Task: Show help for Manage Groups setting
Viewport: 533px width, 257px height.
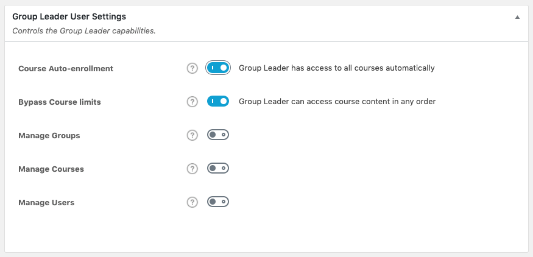Action: point(192,135)
